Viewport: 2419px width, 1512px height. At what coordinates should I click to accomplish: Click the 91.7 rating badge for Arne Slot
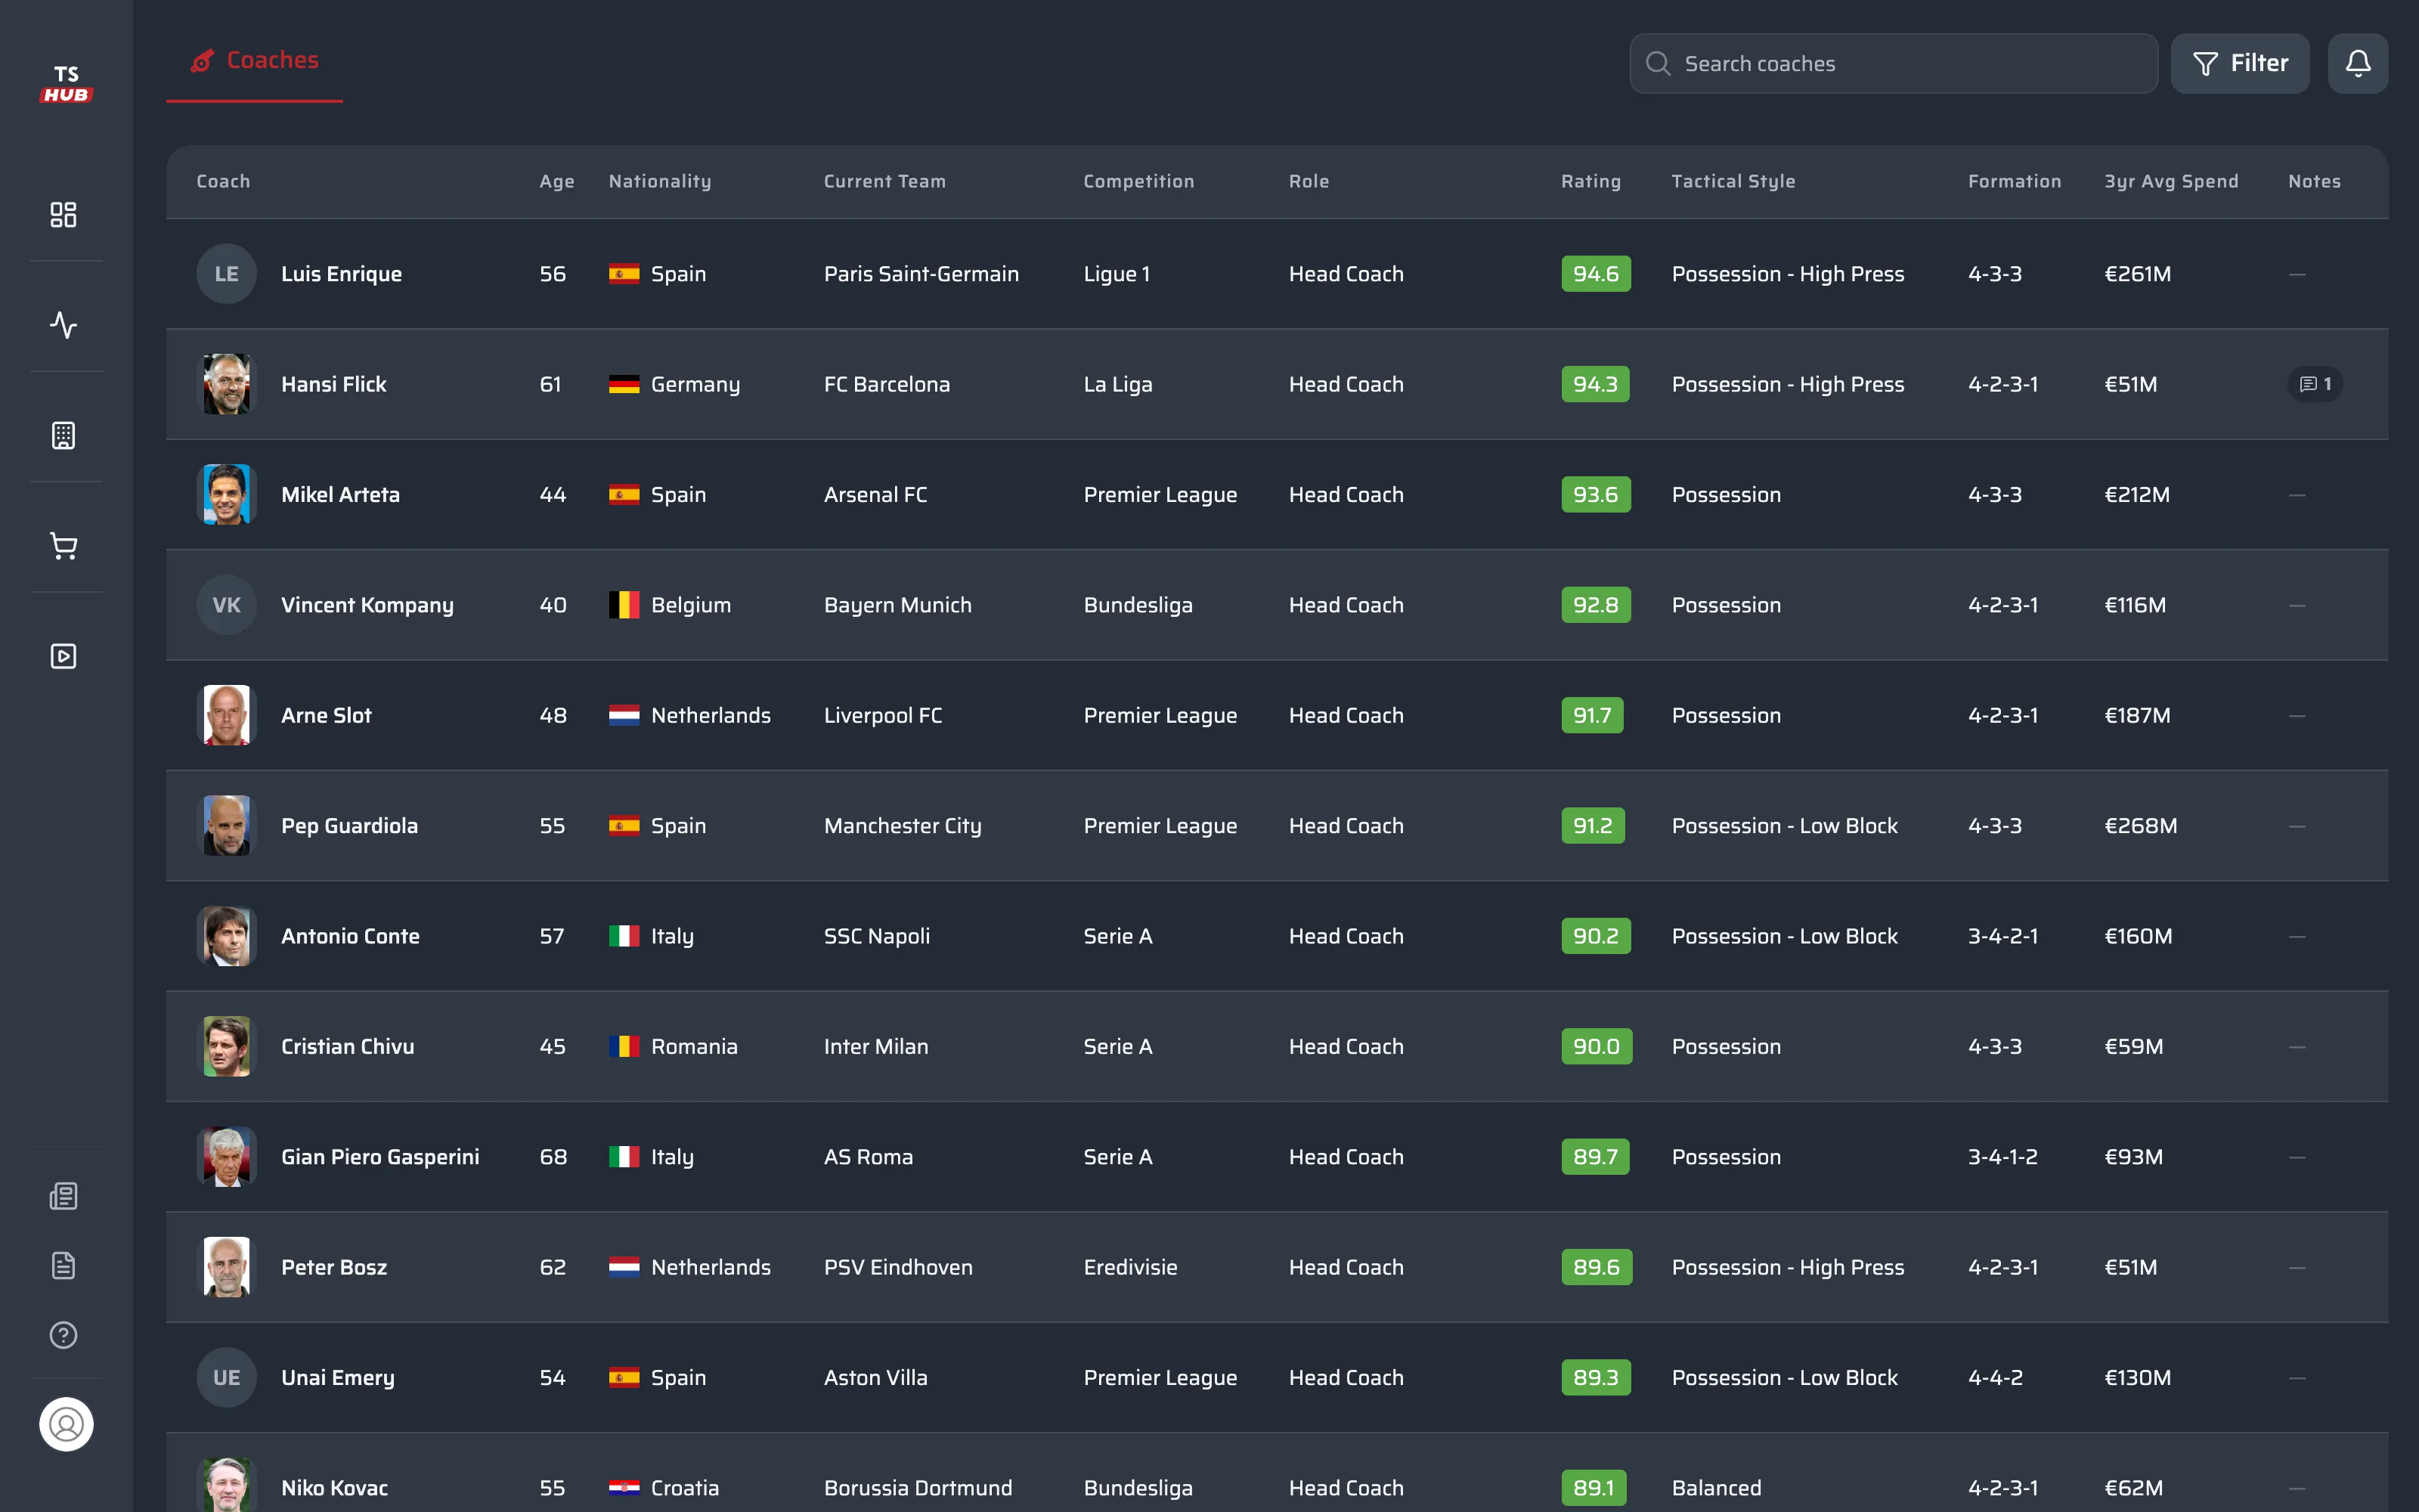pos(1592,715)
